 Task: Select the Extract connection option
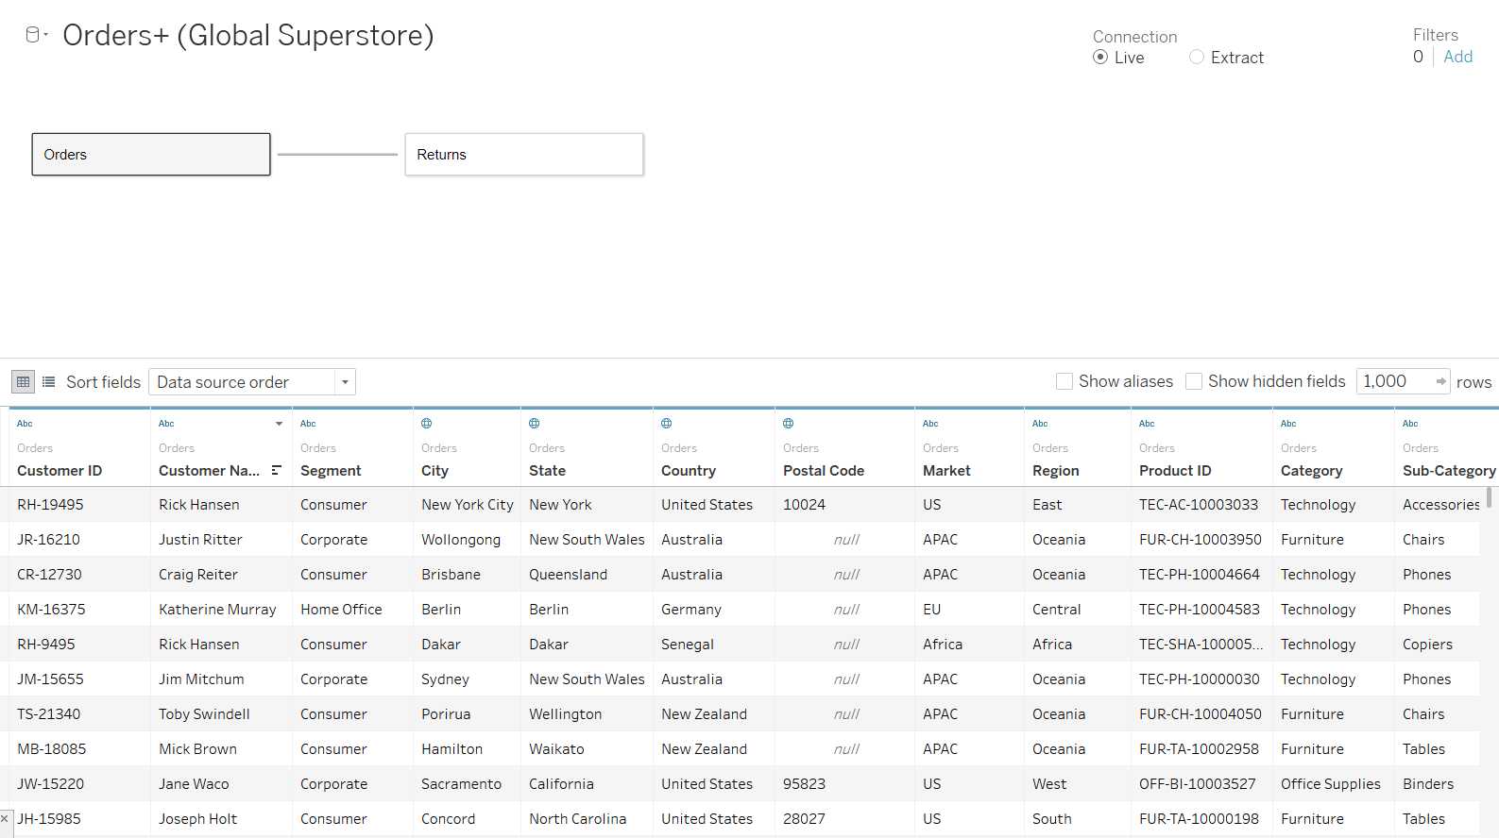[1197, 58]
